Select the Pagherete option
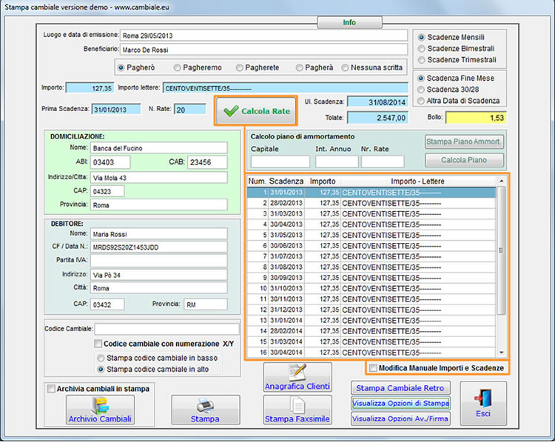The width and height of the screenshot is (555, 443). [239, 67]
